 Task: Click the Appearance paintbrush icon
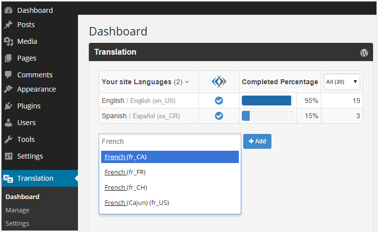[8, 89]
